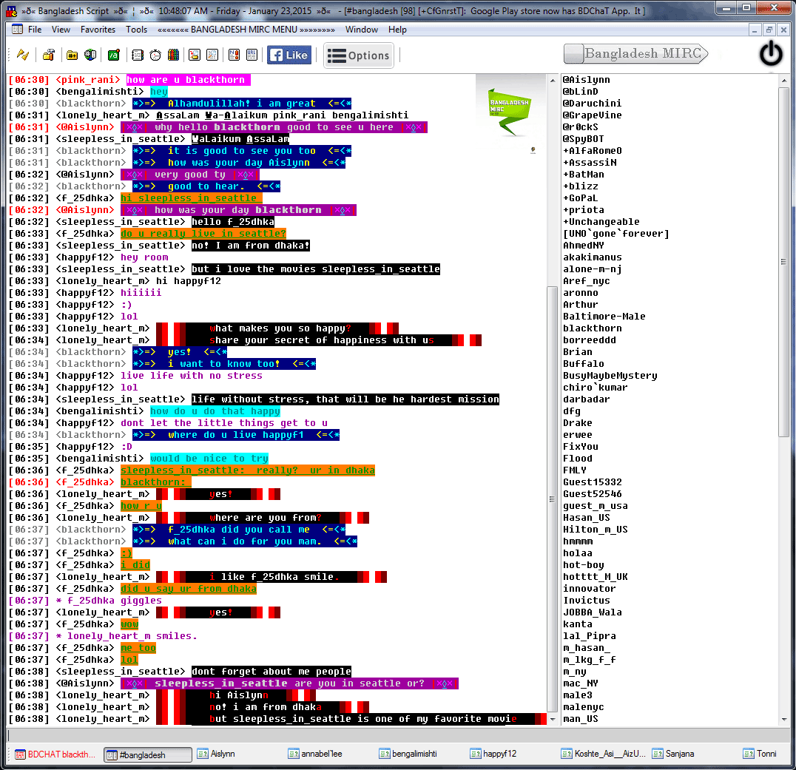The image size is (796, 770).
Task: Open the Received Files toolbar icon
Action: pyautogui.click(x=195, y=55)
